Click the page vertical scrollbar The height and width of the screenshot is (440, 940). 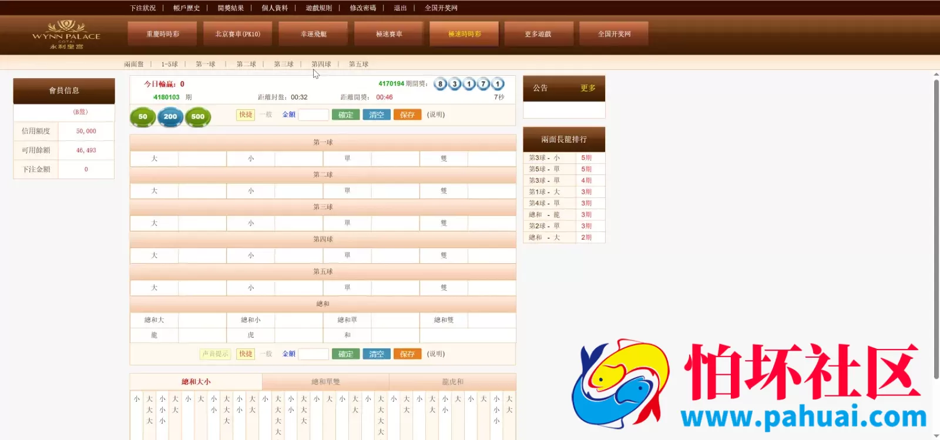click(x=936, y=229)
